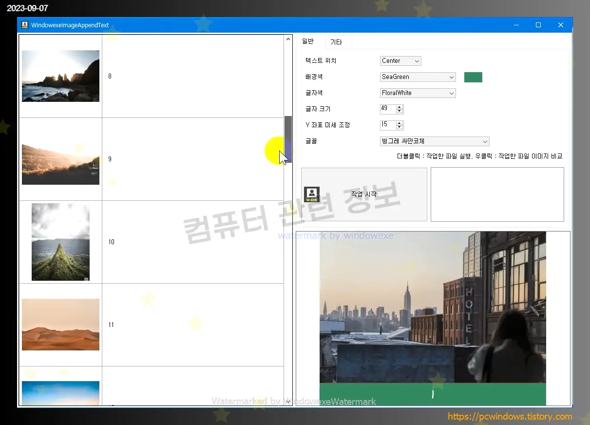Click the text cell labeled 8

tap(193, 76)
